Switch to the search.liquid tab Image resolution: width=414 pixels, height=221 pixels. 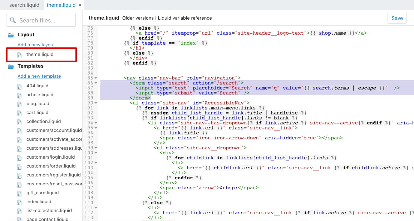(24, 5)
